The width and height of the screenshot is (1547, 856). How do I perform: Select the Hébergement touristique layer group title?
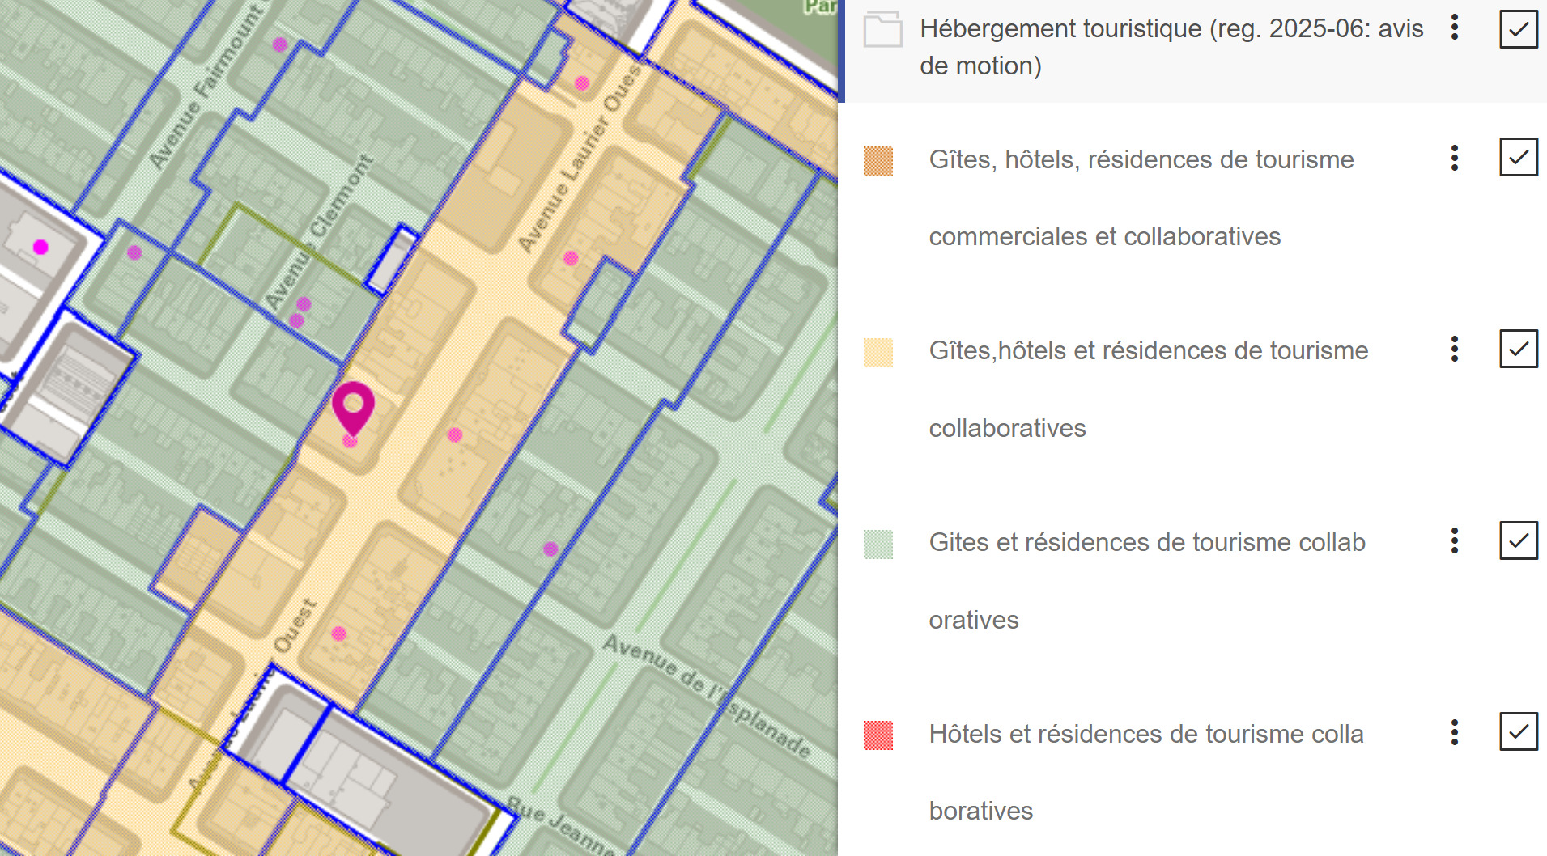(1171, 47)
